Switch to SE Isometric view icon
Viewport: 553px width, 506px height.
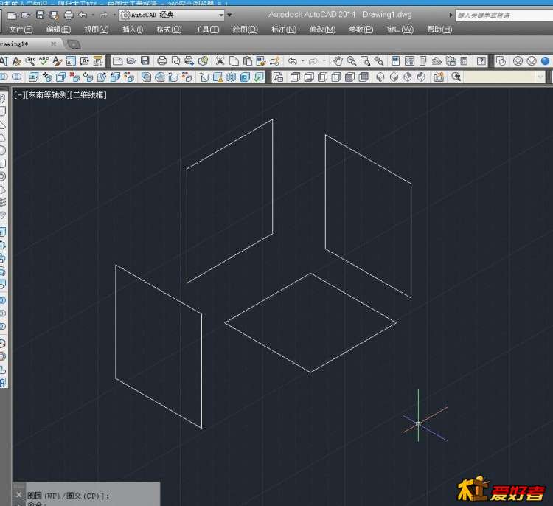pos(394,77)
